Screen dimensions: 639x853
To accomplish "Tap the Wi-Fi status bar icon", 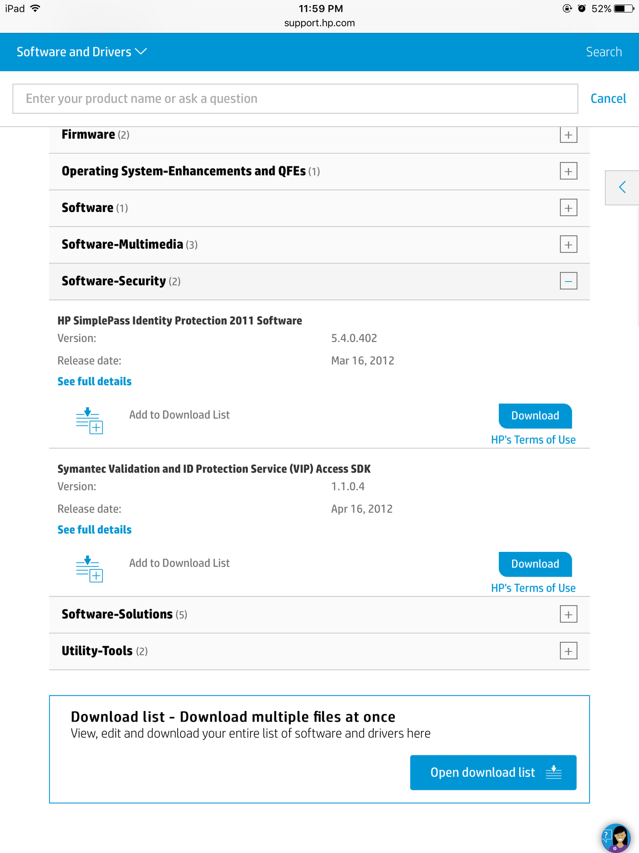I will tap(34, 8).
